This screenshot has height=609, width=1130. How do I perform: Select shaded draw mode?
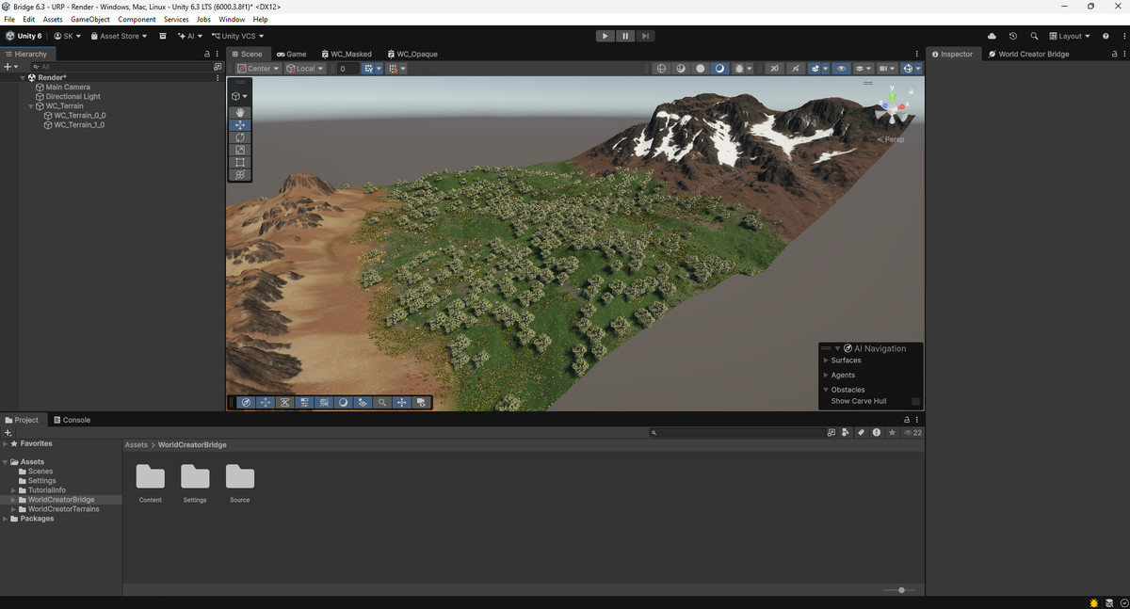pyautogui.click(x=719, y=69)
